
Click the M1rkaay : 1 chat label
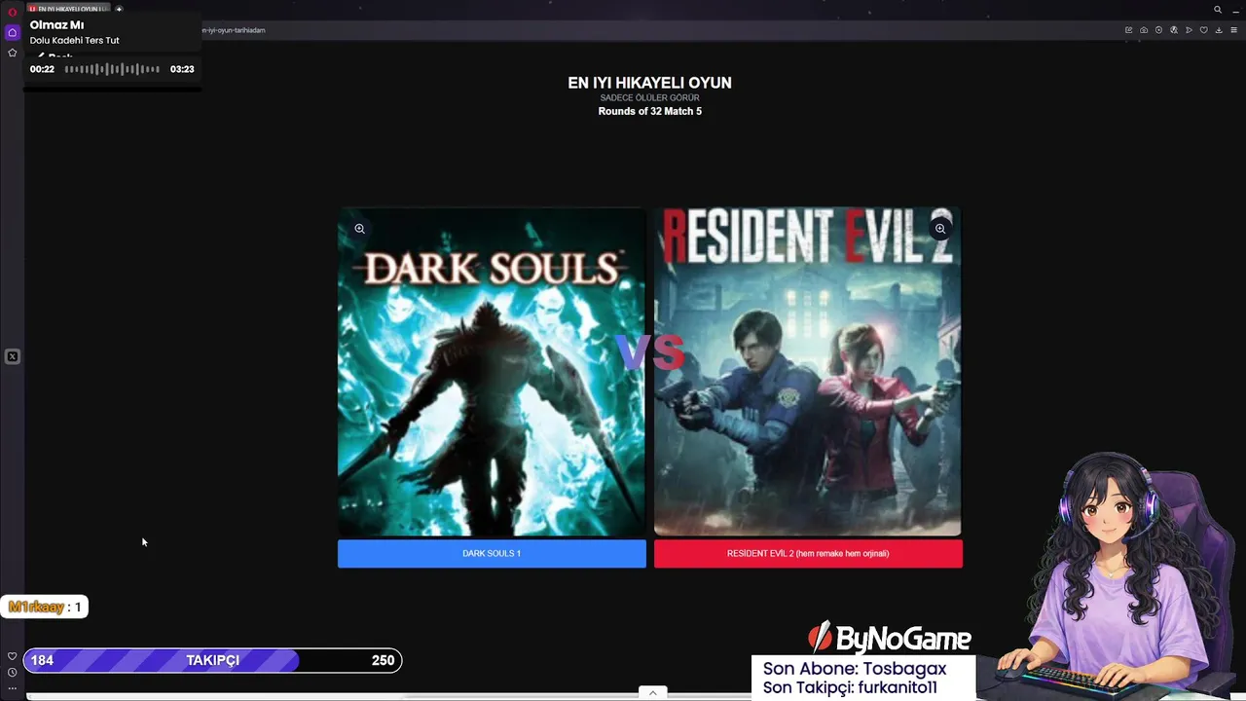(45, 607)
